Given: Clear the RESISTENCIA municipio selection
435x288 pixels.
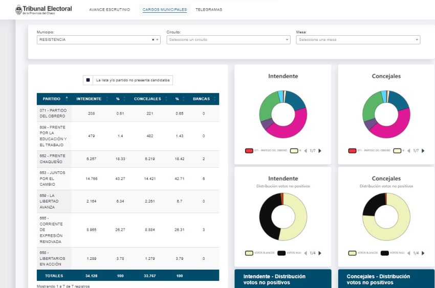Looking at the screenshot, I should [x=153, y=40].
